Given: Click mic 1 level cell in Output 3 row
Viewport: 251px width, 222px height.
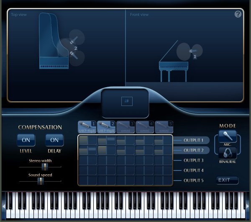Looking at the screenshot, I should (x=83, y=160).
